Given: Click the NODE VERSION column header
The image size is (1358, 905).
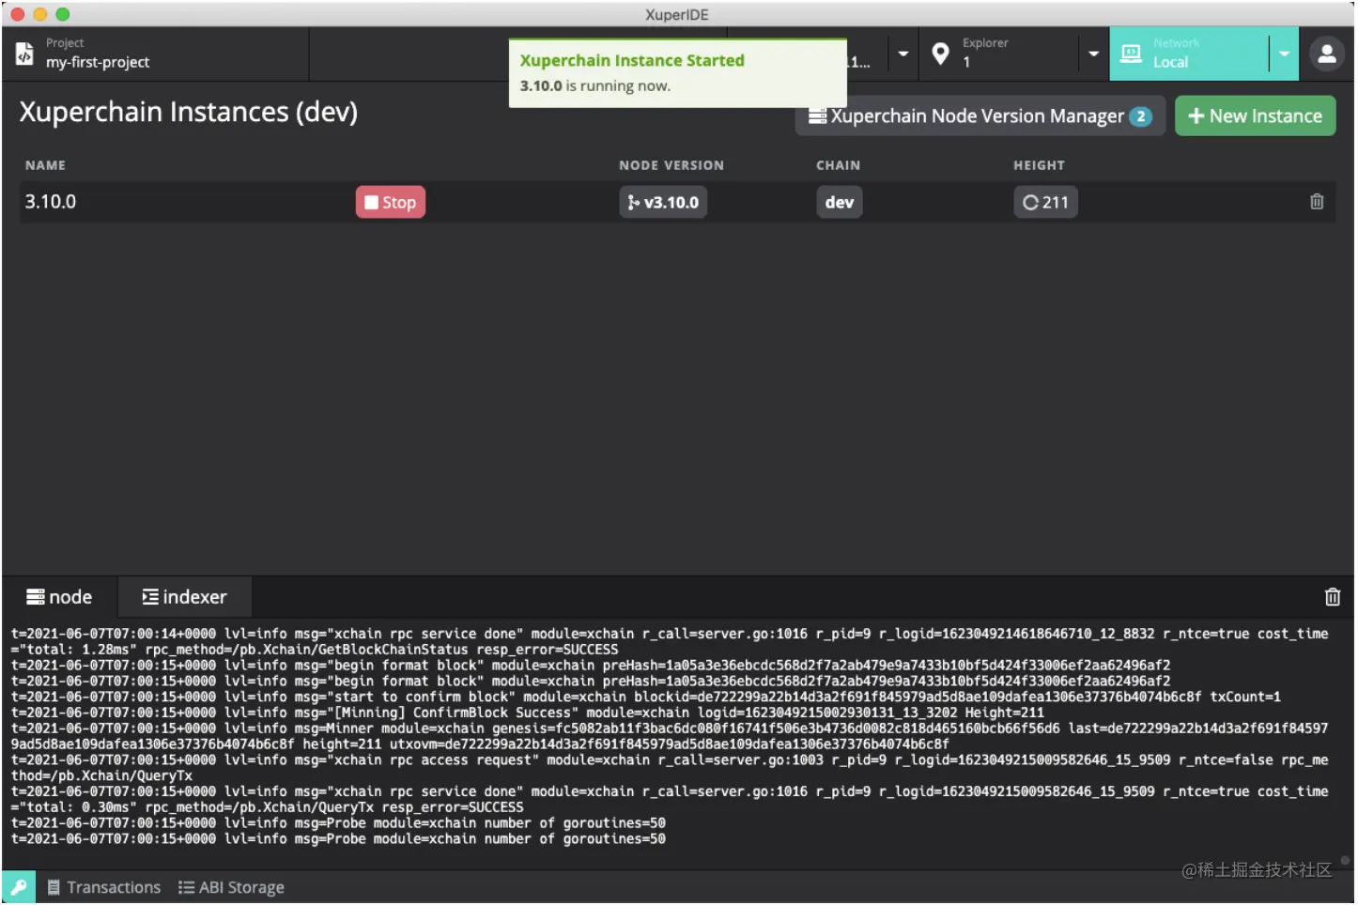Looking at the screenshot, I should click(x=671, y=165).
